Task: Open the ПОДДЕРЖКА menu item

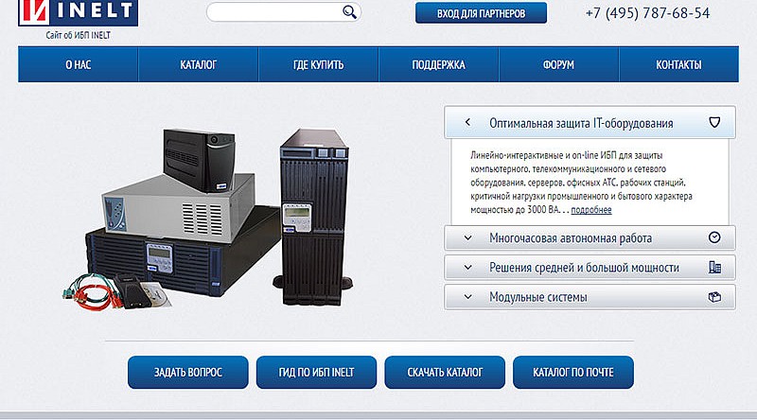Action: (438, 65)
